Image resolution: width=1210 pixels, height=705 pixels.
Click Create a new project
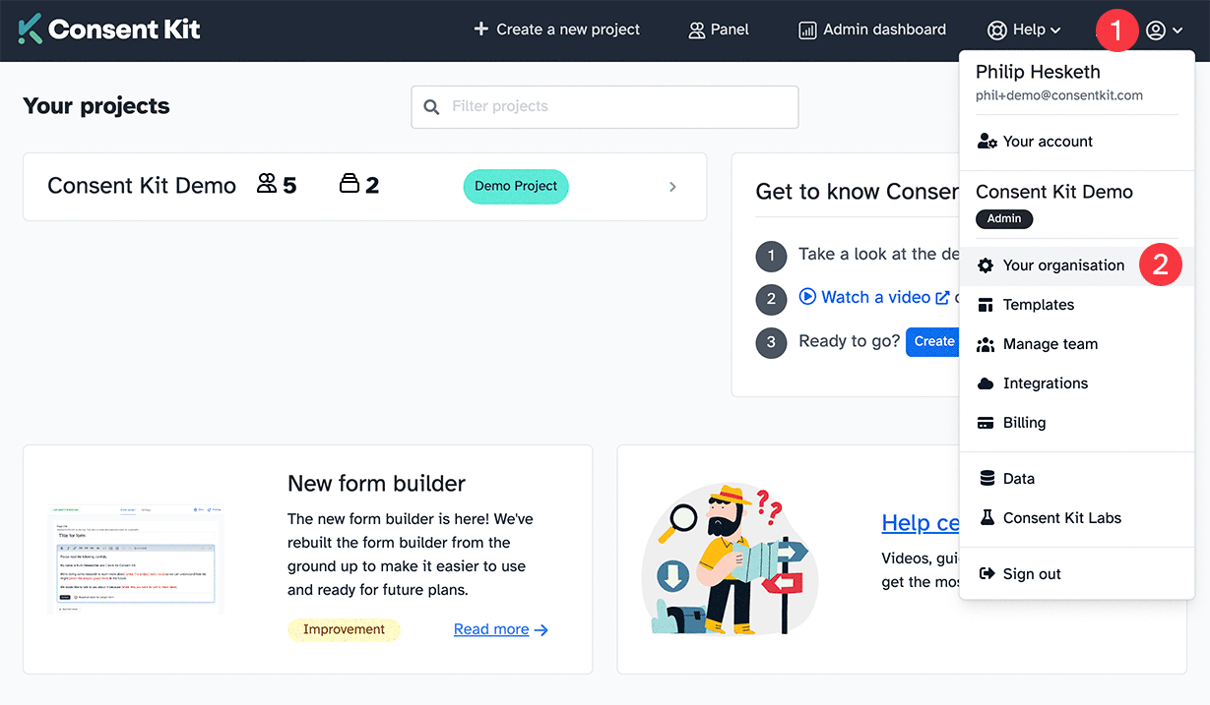556,29
